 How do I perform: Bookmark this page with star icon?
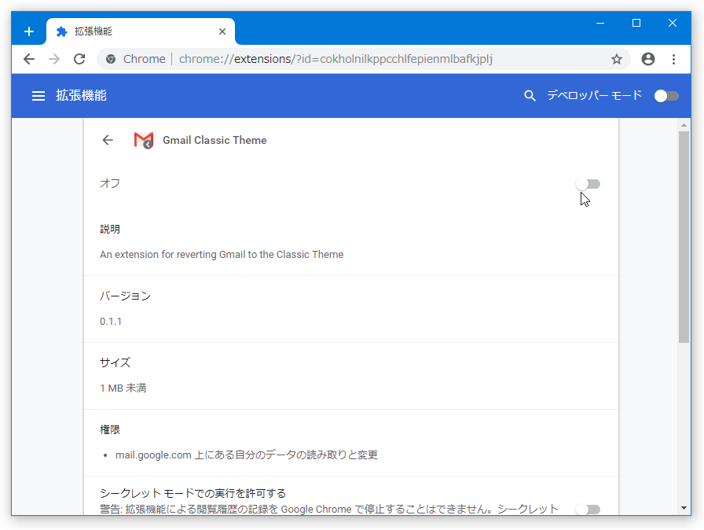coord(617,59)
